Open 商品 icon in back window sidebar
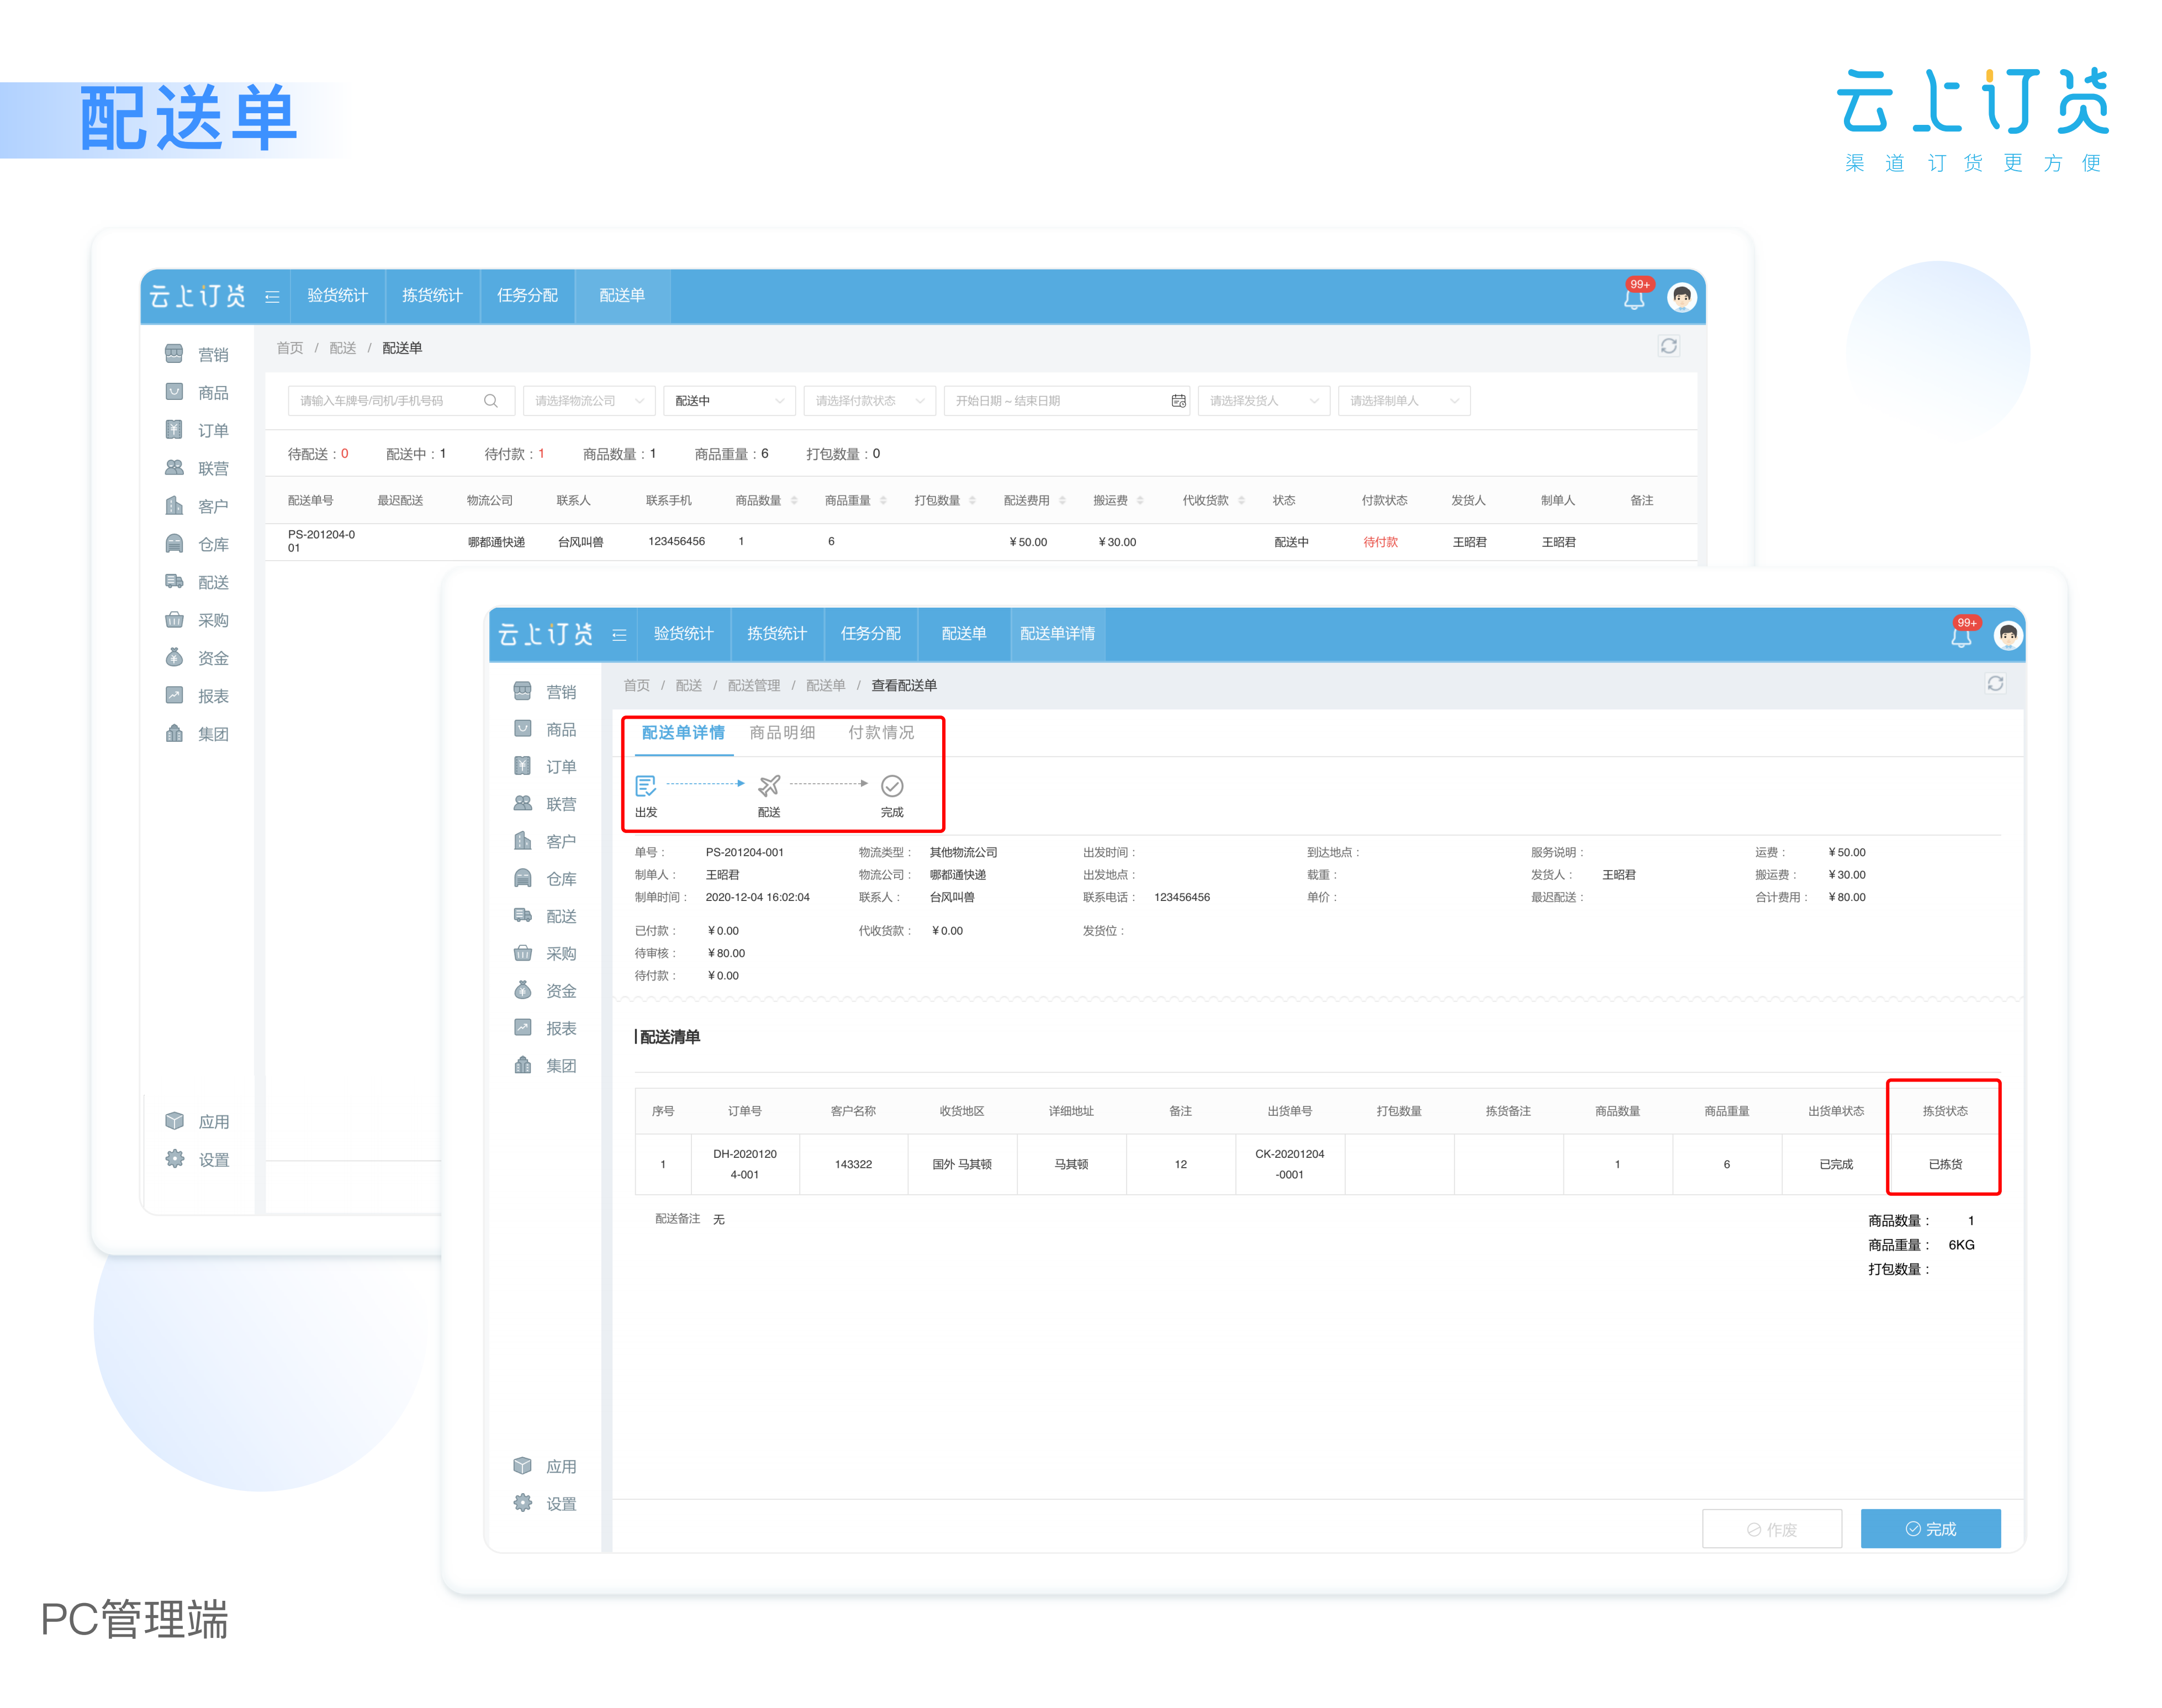Image resolution: width=2162 pixels, height=1708 pixels. (x=174, y=392)
